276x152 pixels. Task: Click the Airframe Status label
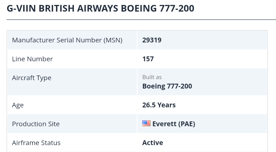pos(36,143)
